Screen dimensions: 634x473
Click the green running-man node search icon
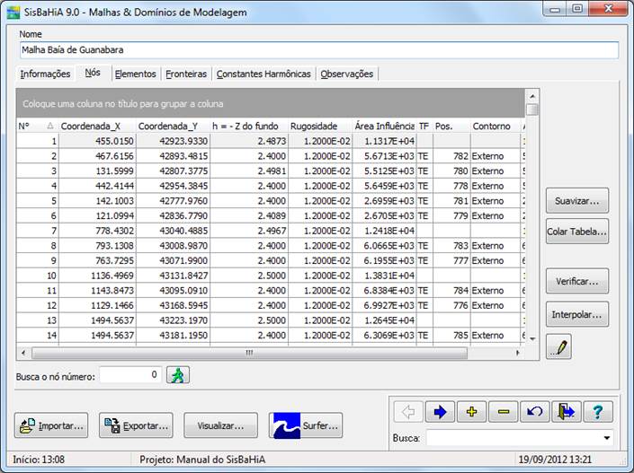pos(178,375)
